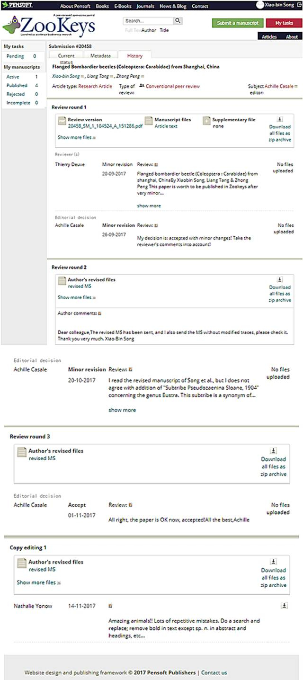Image resolution: width=303 pixels, height=680 pixels.
Task: Click the Manuscript files document icon
Action: click(x=149, y=121)
